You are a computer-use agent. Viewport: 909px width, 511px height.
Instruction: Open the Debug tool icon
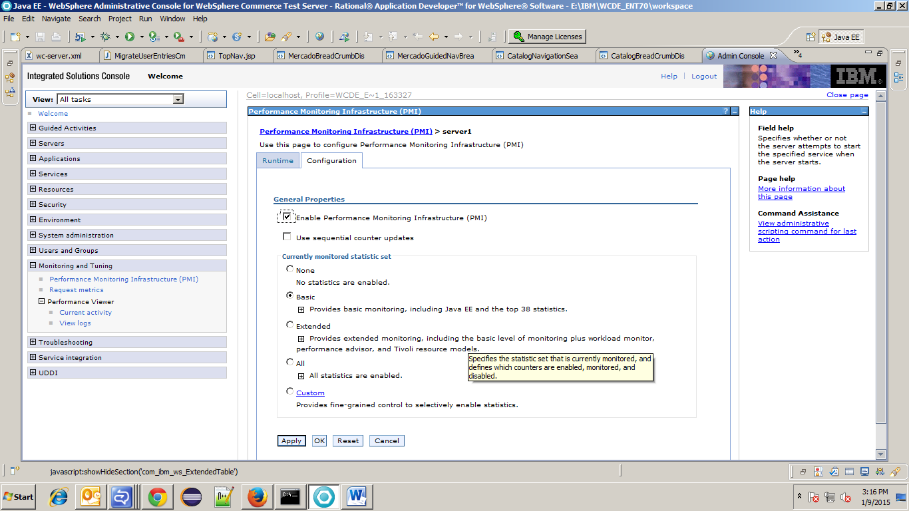point(104,36)
